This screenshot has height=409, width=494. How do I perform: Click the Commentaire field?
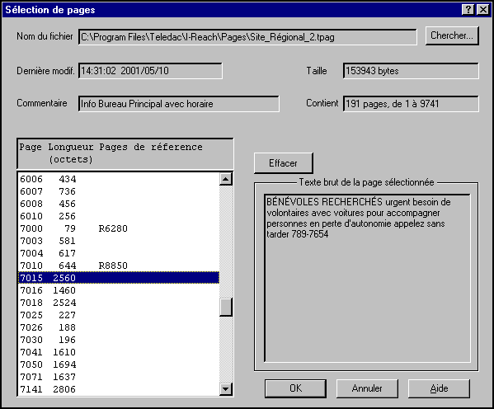[x=178, y=104]
